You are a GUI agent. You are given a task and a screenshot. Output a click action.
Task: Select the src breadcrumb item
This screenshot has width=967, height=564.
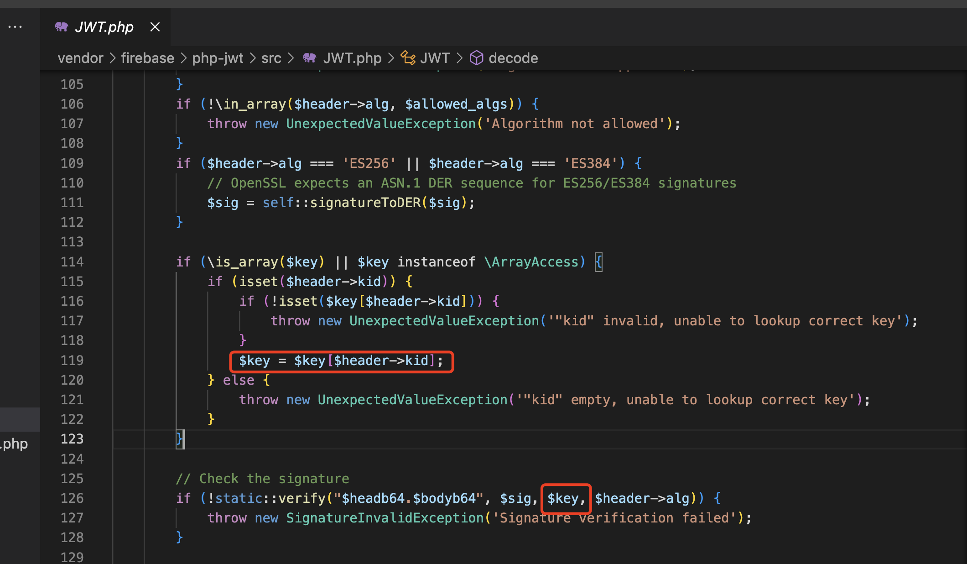pos(271,58)
